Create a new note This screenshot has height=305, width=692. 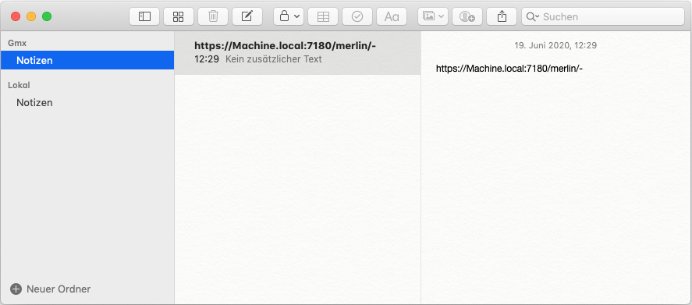click(x=247, y=17)
